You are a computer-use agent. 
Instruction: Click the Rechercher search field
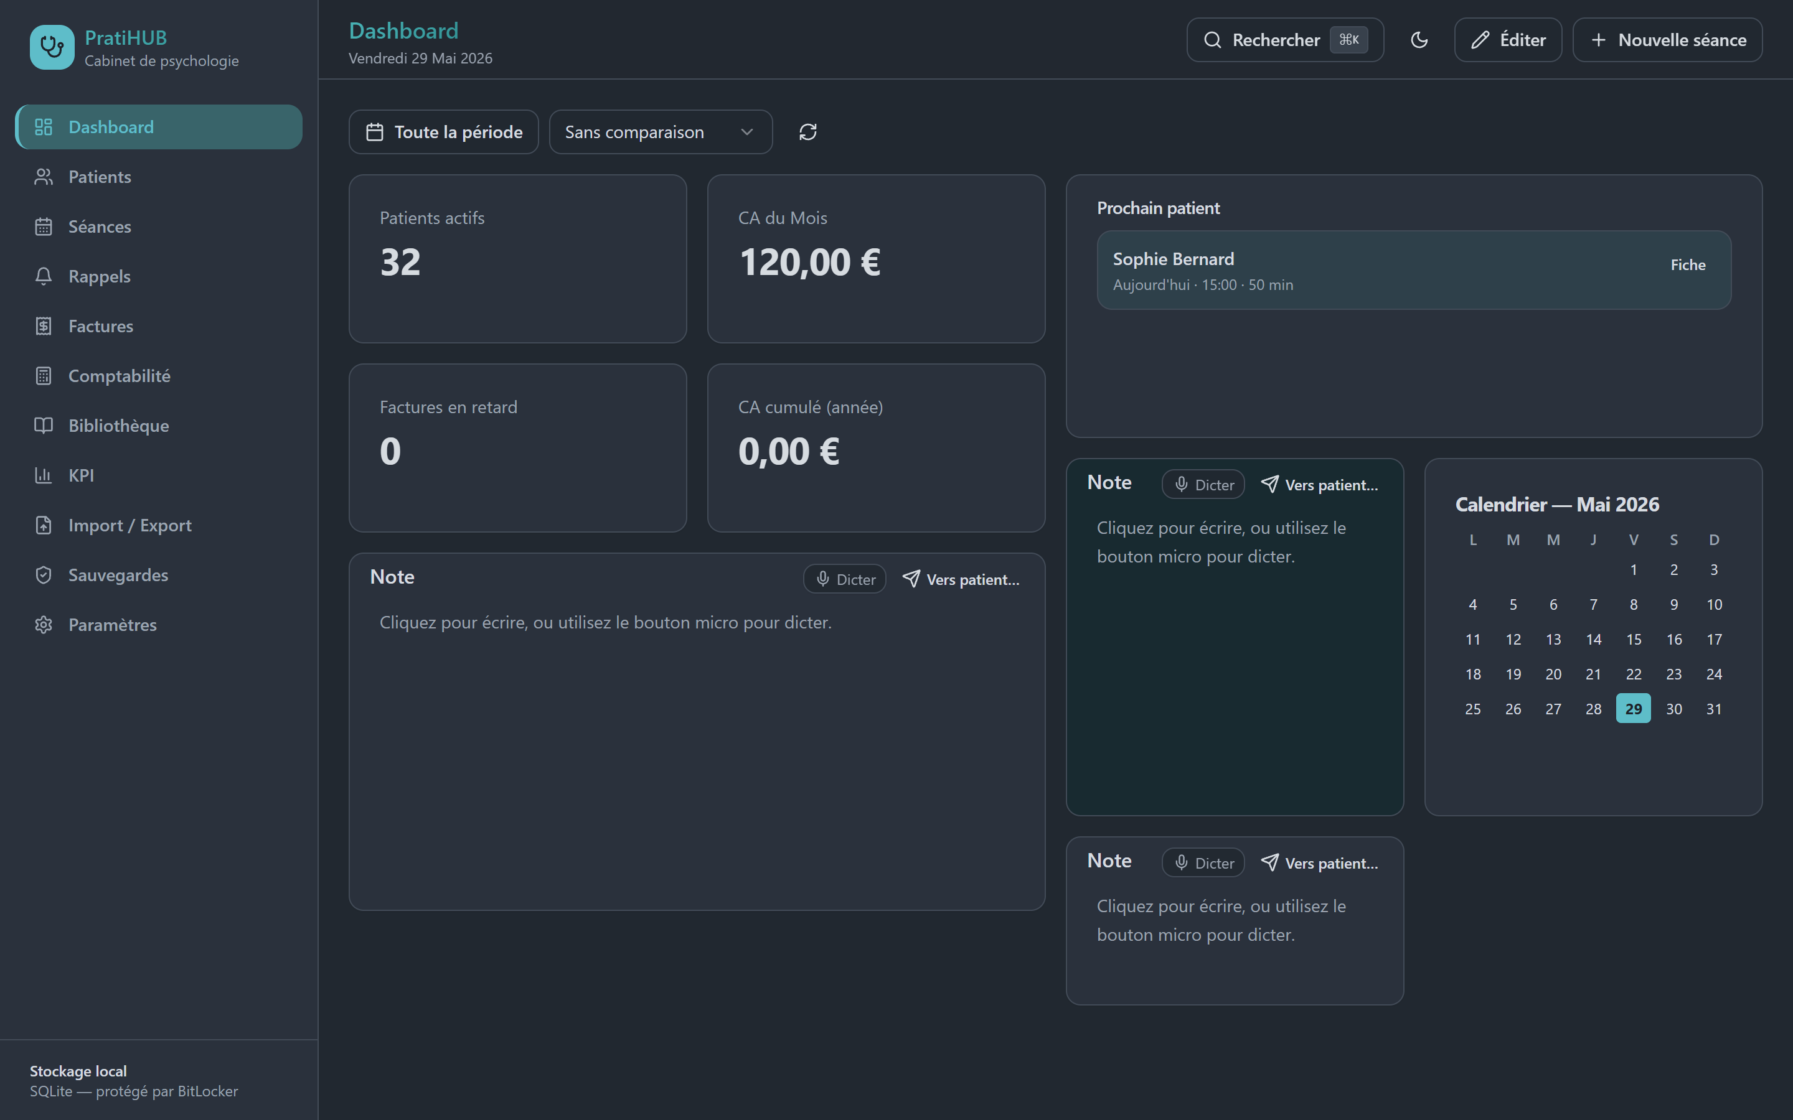[x=1285, y=40]
